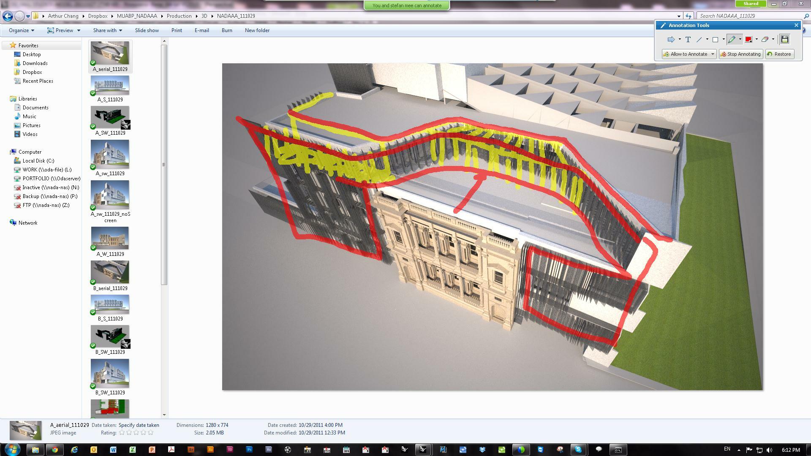Viewport: 811px width, 456px height.
Task: Open the Share with menu
Action: tap(108, 30)
